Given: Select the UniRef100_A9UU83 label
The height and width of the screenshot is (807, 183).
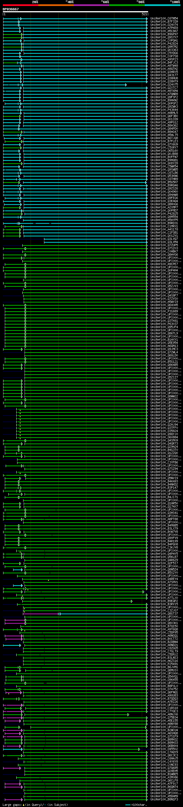Looking at the screenshot, I should coord(164,695).
